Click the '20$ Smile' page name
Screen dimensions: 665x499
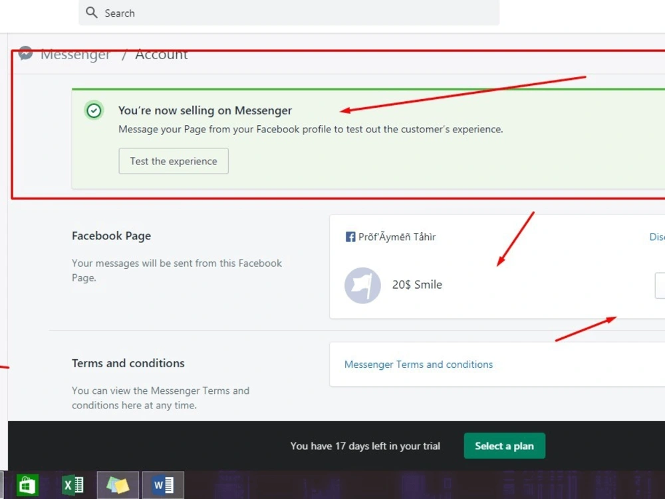(417, 285)
